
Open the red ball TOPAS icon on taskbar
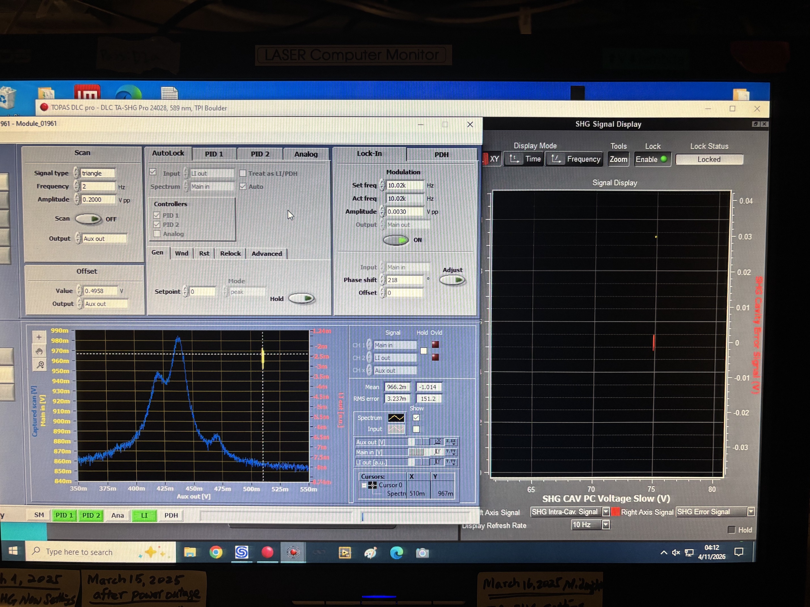coord(267,553)
